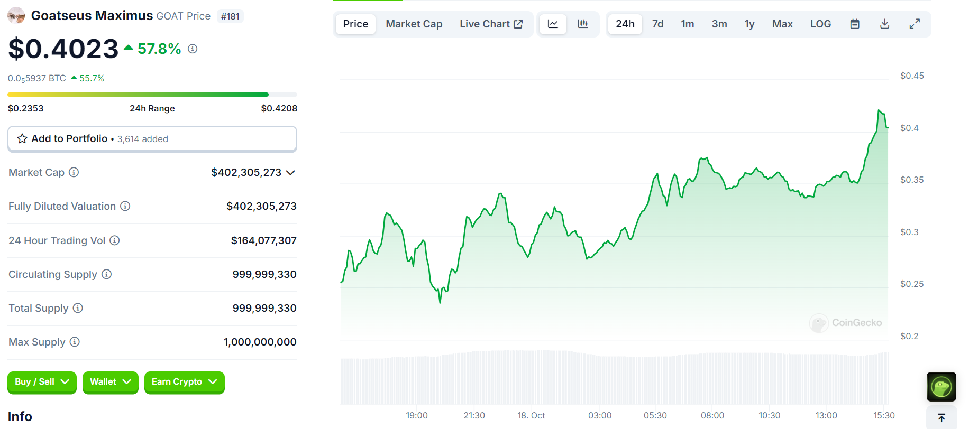Image resolution: width=969 pixels, height=429 pixels.
Task: Expand chart to fullscreen icon
Action: (915, 24)
